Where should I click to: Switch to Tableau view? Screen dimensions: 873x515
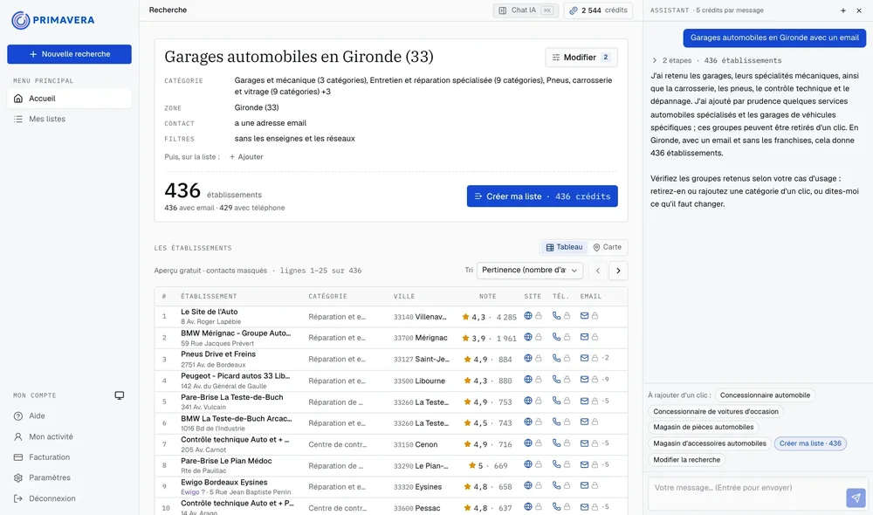[x=564, y=247]
